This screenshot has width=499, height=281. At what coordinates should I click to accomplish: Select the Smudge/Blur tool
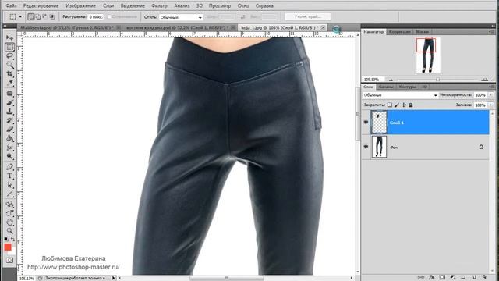(x=9, y=148)
